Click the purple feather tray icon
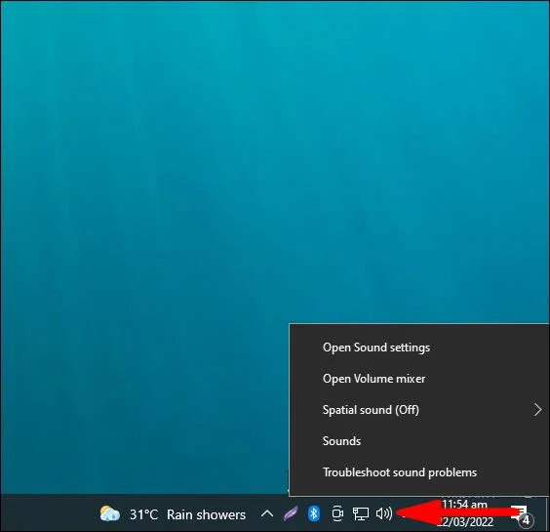This screenshot has height=532, width=550. tap(291, 513)
